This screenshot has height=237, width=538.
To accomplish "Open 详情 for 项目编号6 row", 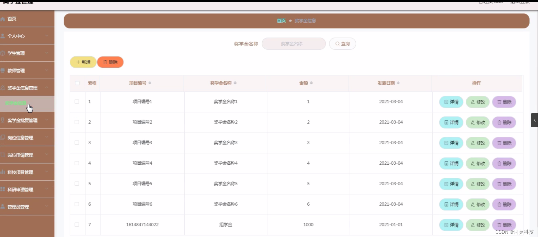I will coord(451,205).
